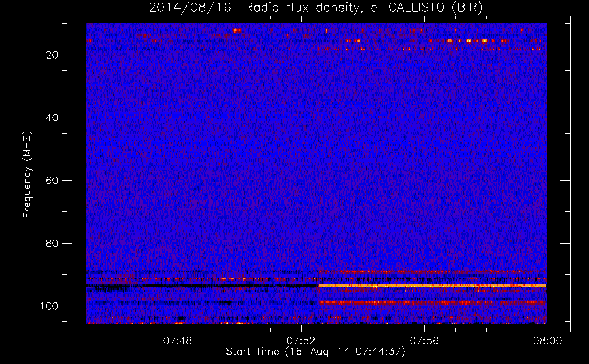Click the 07:52 time tick label
The image size is (589, 364).
tap(301, 341)
